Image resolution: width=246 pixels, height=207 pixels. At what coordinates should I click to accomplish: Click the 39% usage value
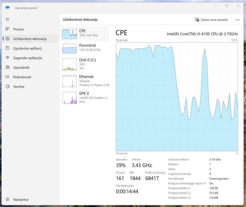click(121, 165)
